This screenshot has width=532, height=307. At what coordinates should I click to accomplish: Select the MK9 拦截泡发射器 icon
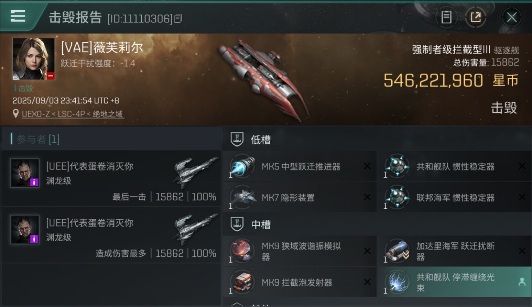(242, 282)
